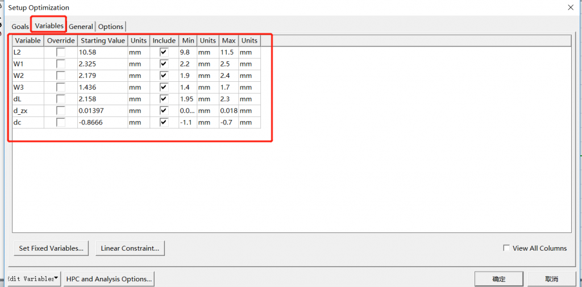Enable View All Columns checkbox
The width and height of the screenshot is (582, 287).
pos(506,248)
